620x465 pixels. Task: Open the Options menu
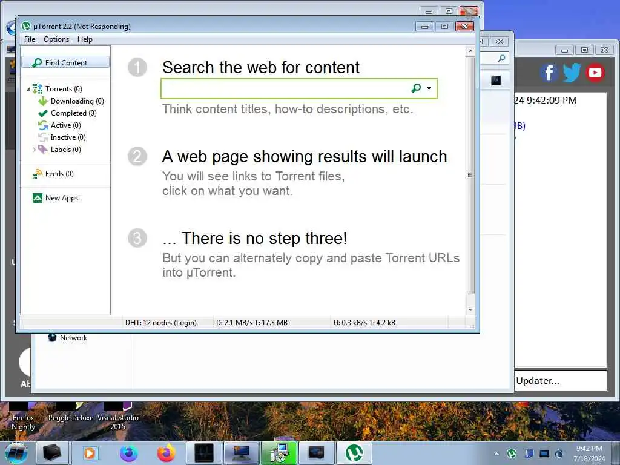pyautogui.click(x=56, y=39)
